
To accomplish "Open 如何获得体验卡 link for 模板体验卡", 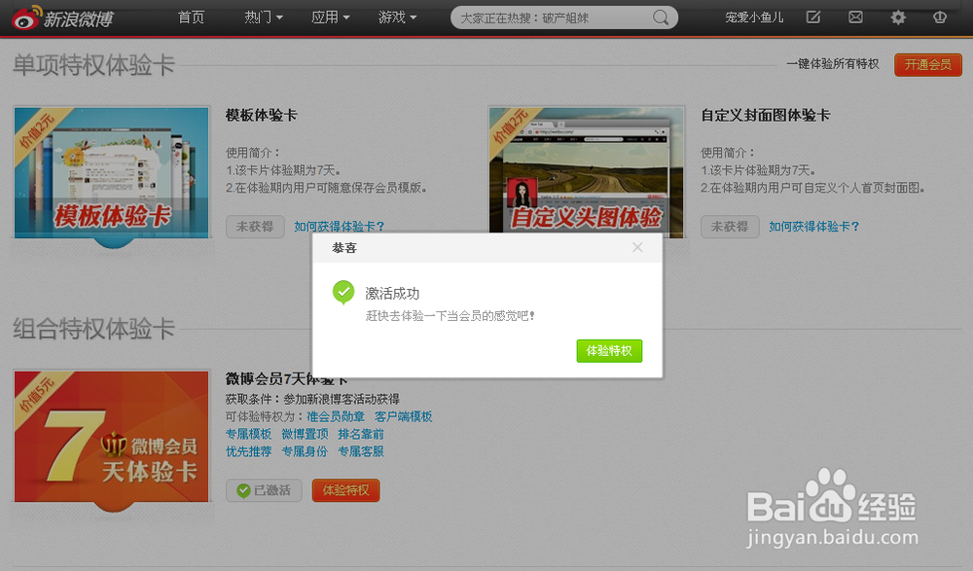I will pos(339,227).
